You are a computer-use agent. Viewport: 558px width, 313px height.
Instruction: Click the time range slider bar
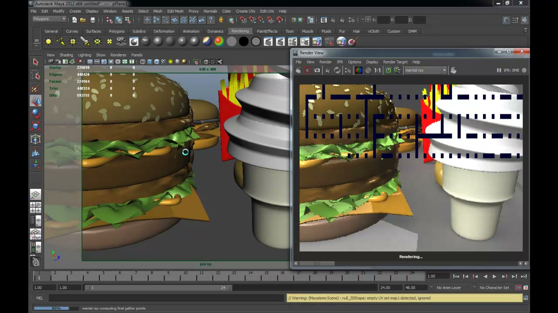159,288
